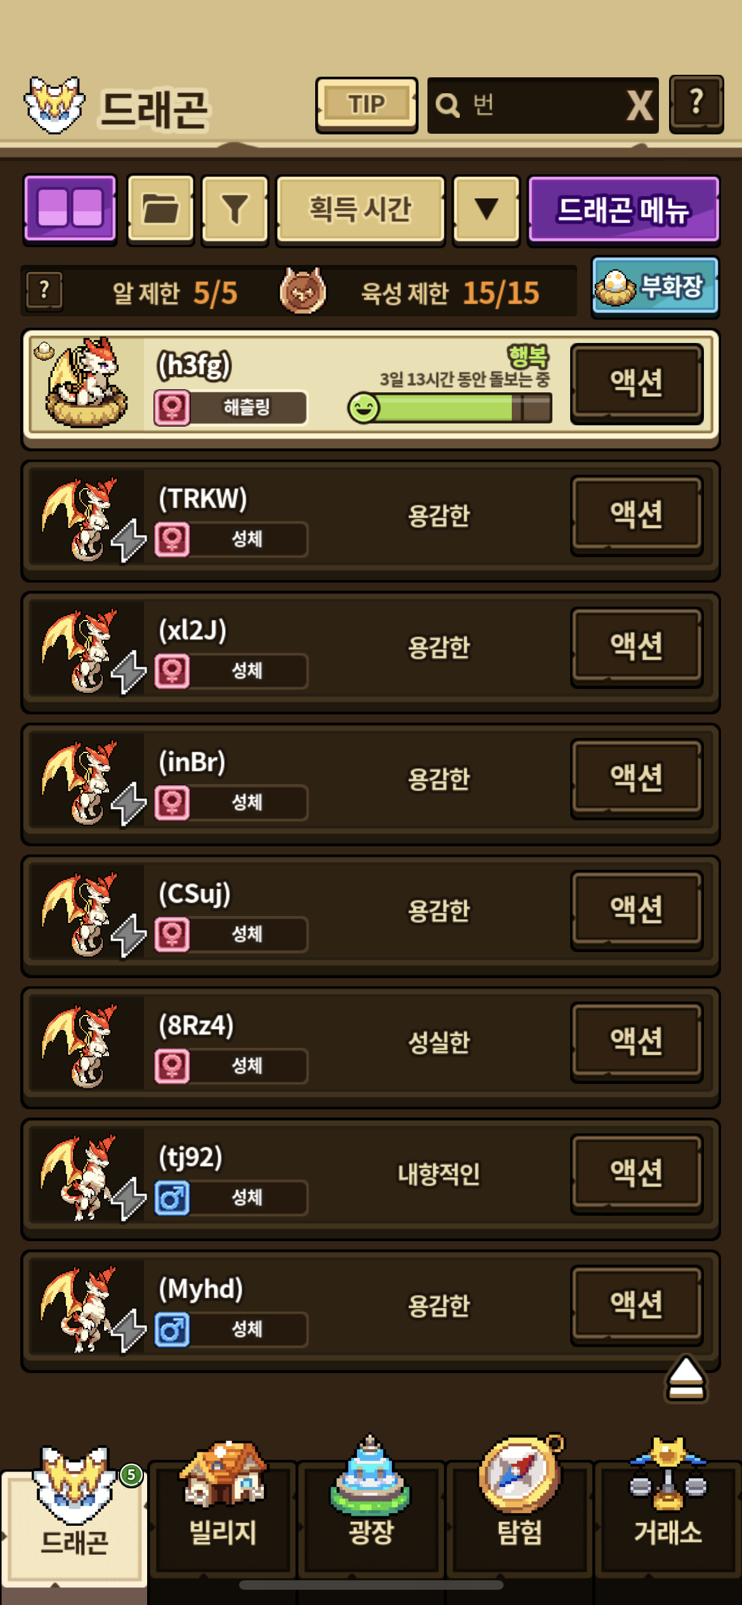Open 액션 for dragon TRKW

click(637, 515)
